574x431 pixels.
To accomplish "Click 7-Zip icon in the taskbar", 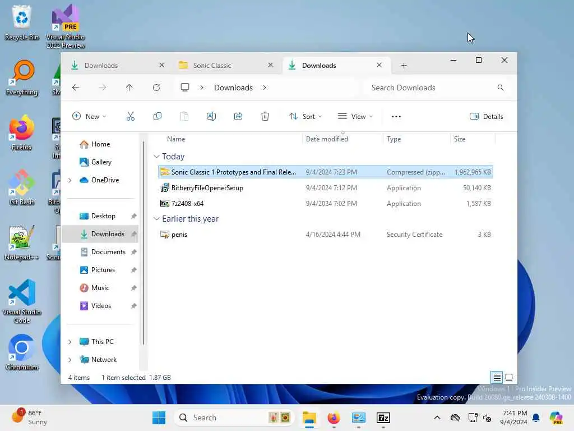I will coord(383,418).
